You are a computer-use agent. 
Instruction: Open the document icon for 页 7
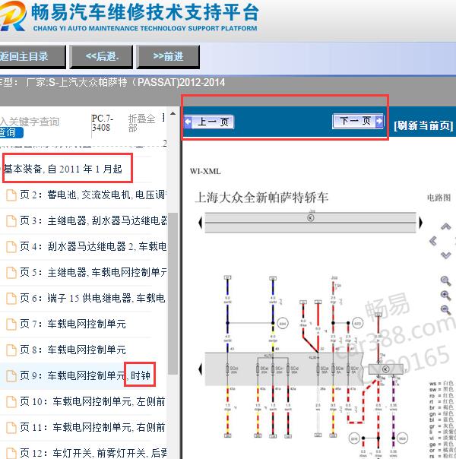[11, 324]
